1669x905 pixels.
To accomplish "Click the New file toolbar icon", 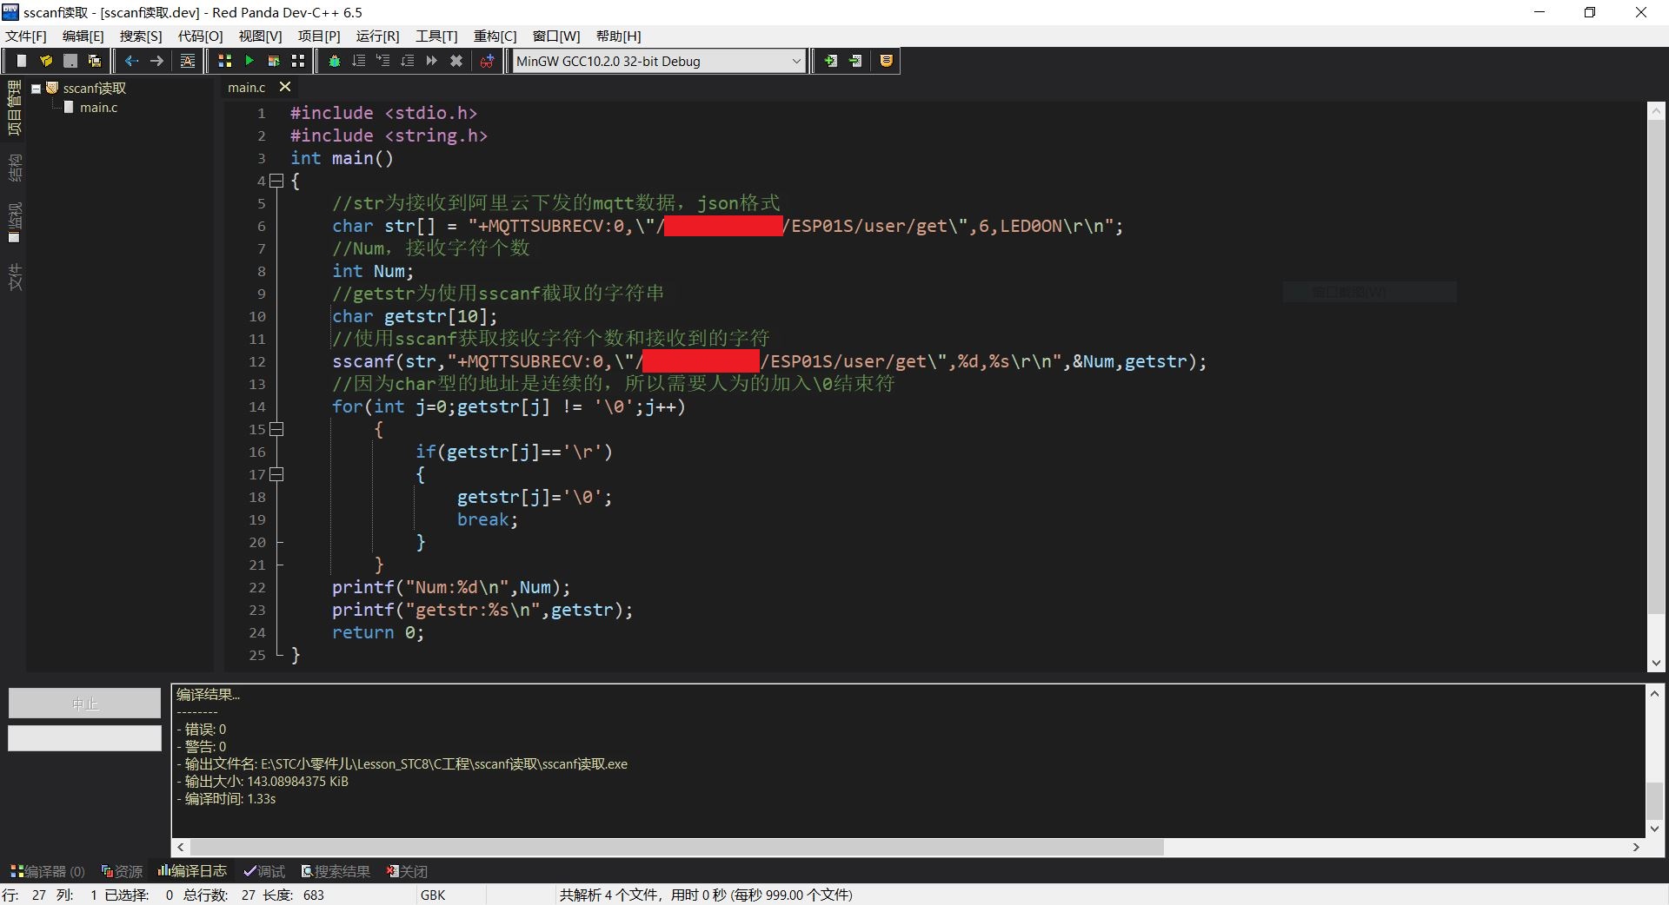I will (x=22, y=61).
